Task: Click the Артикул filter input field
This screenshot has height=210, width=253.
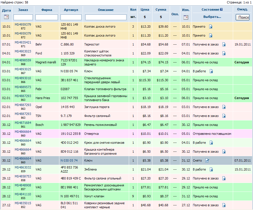Action: click(x=71, y=18)
